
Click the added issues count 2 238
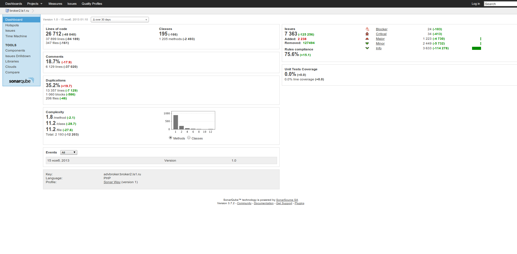click(x=302, y=39)
